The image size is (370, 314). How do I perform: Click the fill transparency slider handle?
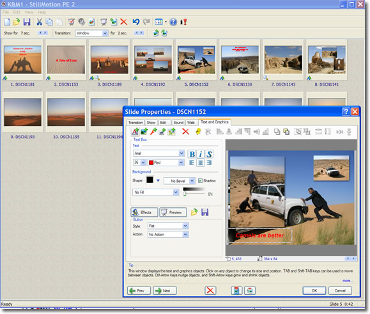(x=185, y=194)
